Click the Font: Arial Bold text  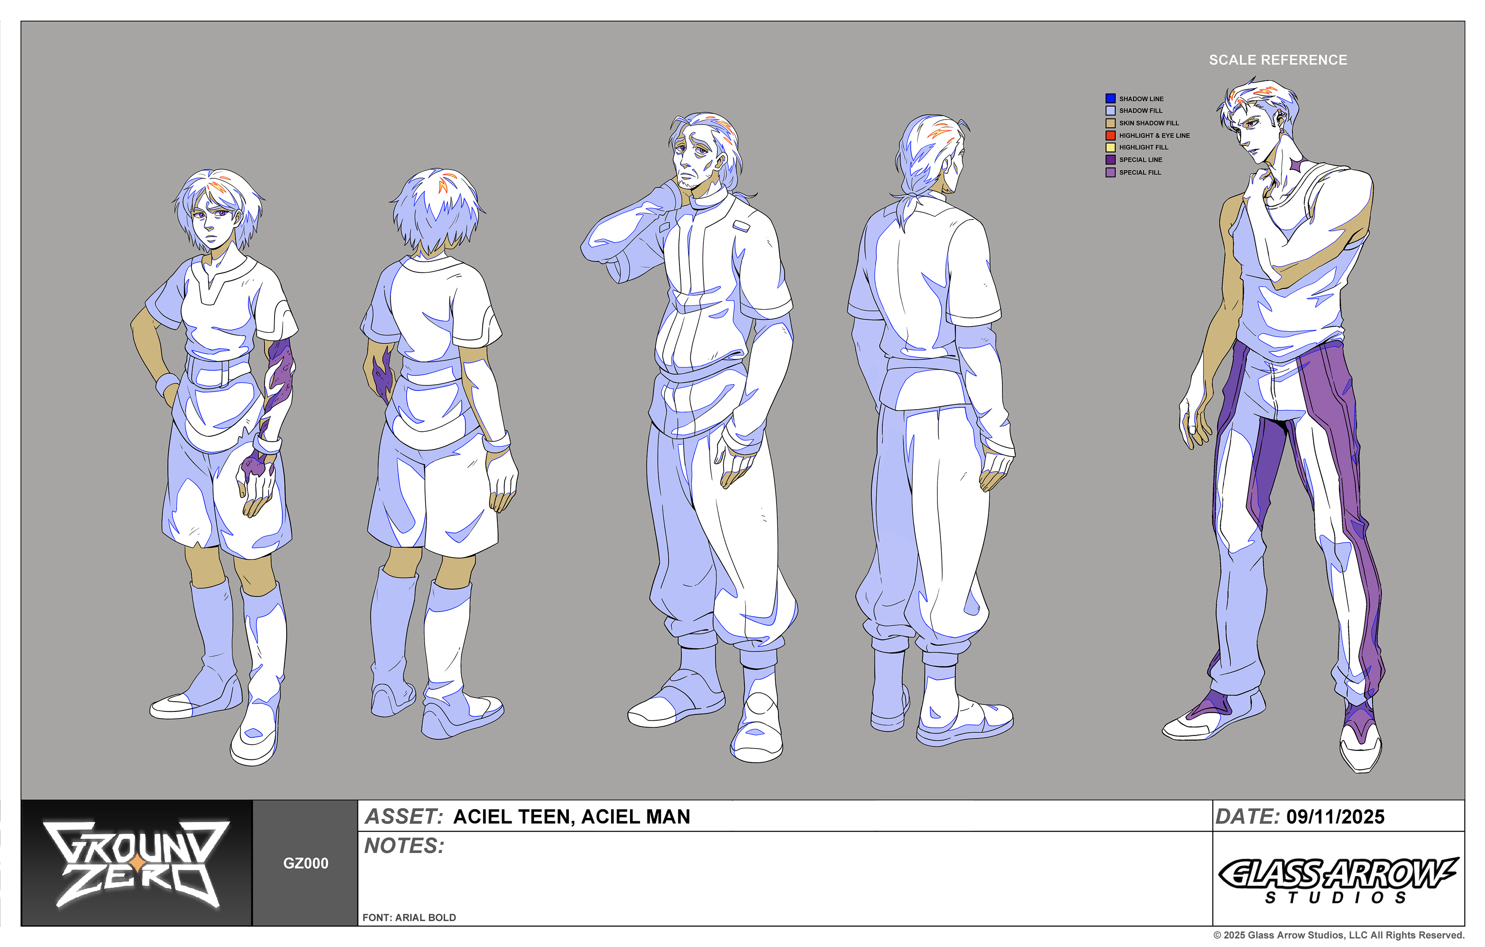click(x=409, y=917)
